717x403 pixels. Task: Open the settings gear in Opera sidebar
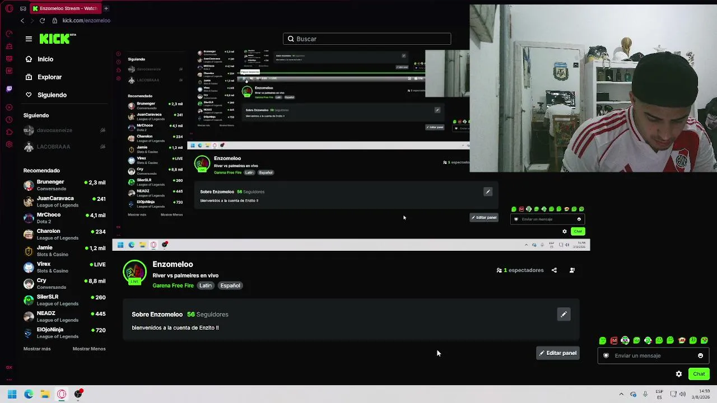coord(9,144)
